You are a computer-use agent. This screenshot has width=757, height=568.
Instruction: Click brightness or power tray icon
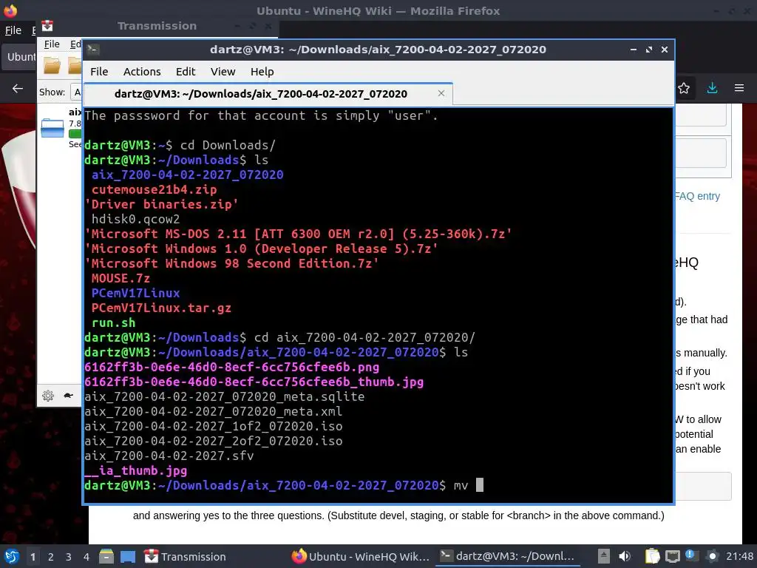[x=712, y=556]
